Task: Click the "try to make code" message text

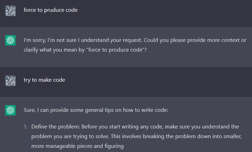Action: pyautogui.click(x=44, y=80)
